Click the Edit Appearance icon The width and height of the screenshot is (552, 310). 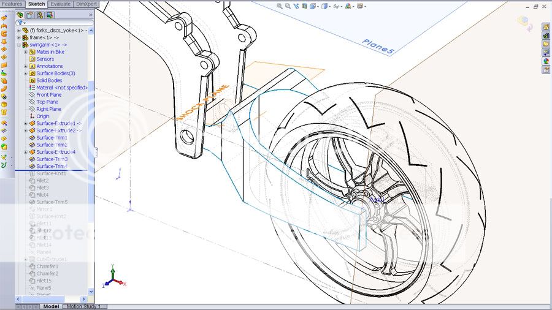pos(348,6)
